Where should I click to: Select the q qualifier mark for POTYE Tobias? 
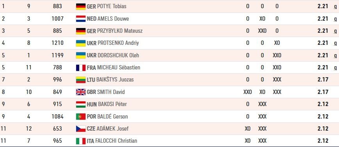(x=335, y=7)
